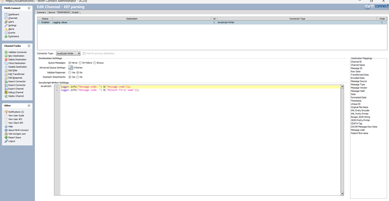Open Users via its icon
The width and height of the screenshot is (389, 201).
(6, 22)
